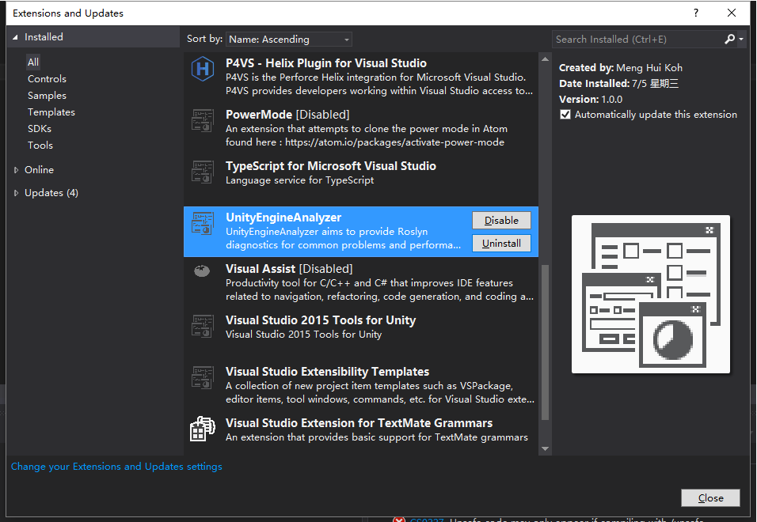Select Visual Studio Extension for TextMate Grammars title
The image size is (757, 522).
coord(359,423)
